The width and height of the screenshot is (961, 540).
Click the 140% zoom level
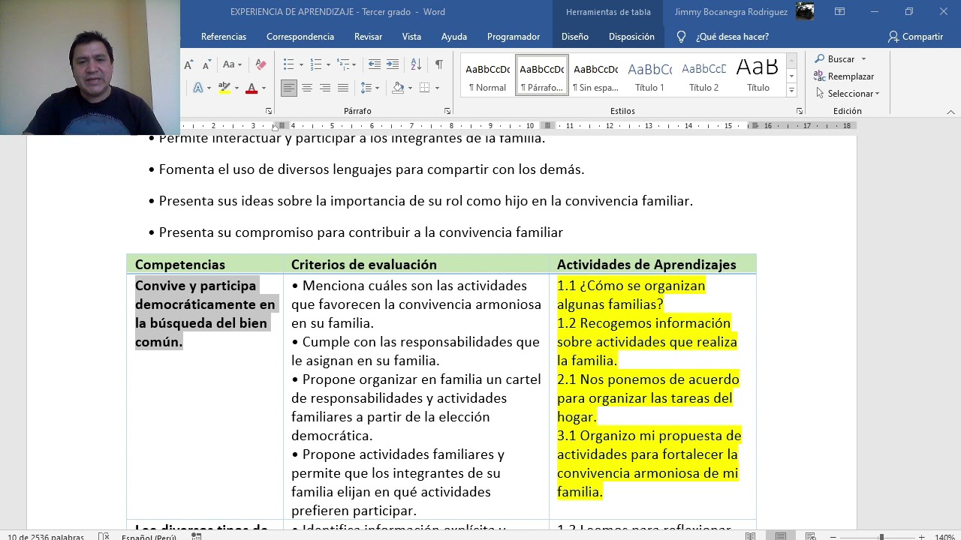click(x=944, y=537)
